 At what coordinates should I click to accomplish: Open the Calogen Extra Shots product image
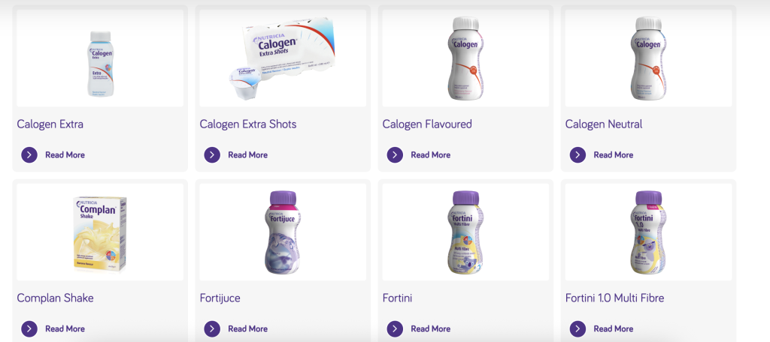pos(283,58)
